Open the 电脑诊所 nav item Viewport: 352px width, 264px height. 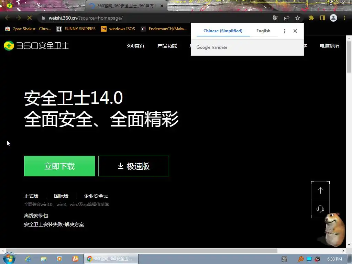click(329, 46)
